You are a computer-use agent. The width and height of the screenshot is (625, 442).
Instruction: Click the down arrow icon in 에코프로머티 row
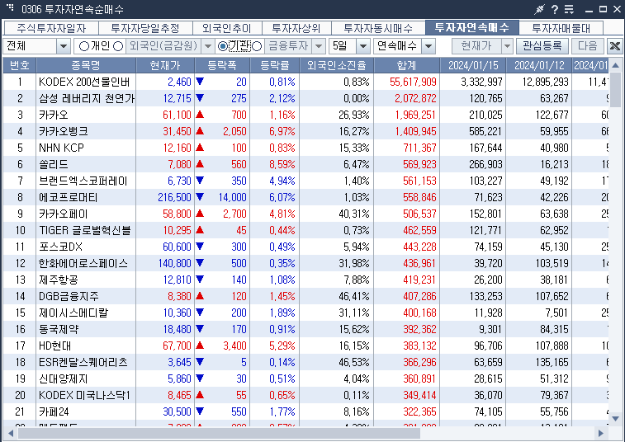point(200,197)
